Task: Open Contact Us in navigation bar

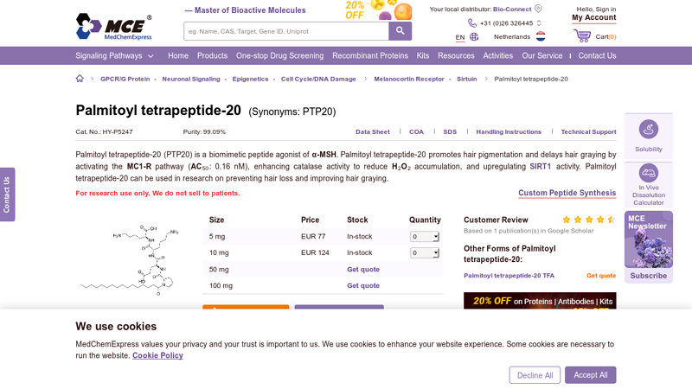Action: [x=597, y=56]
